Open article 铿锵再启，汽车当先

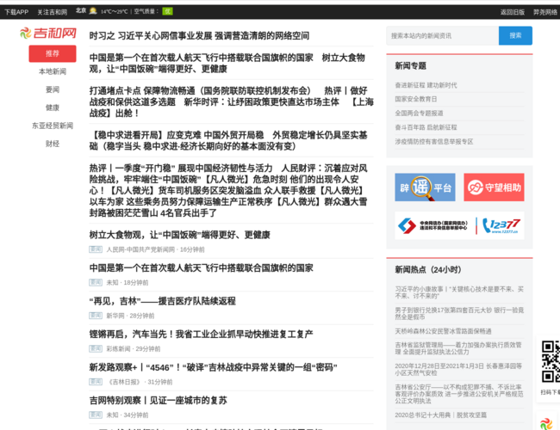coord(201,335)
